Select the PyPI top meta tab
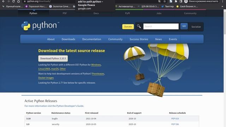 pos(127,13)
